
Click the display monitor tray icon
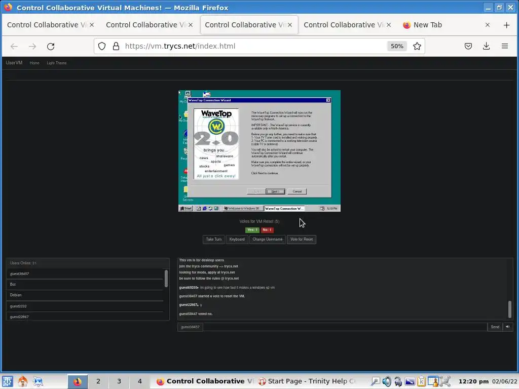coord(410,381)
